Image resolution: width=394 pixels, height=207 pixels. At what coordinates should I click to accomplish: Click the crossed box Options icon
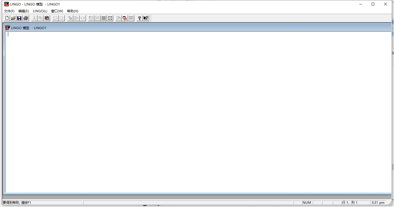110,18
